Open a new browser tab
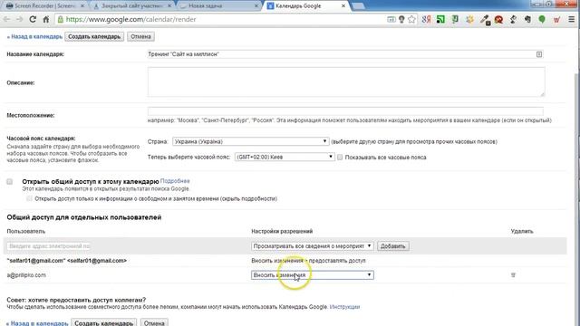The image size is (580, 326). 358,6
